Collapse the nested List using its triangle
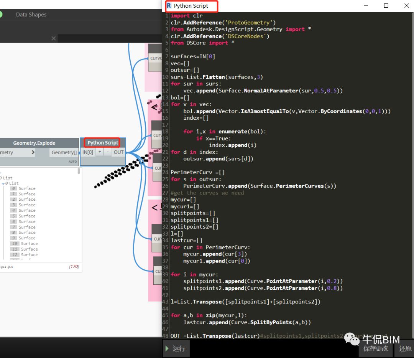Screen dimensions: 414x358 (3, 183)
